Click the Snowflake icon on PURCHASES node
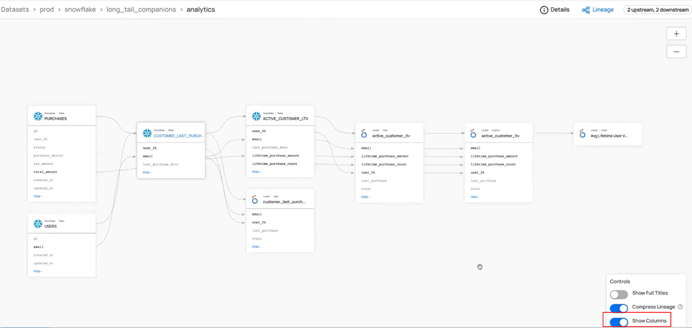The image size is (692, 328). point(38,117)
